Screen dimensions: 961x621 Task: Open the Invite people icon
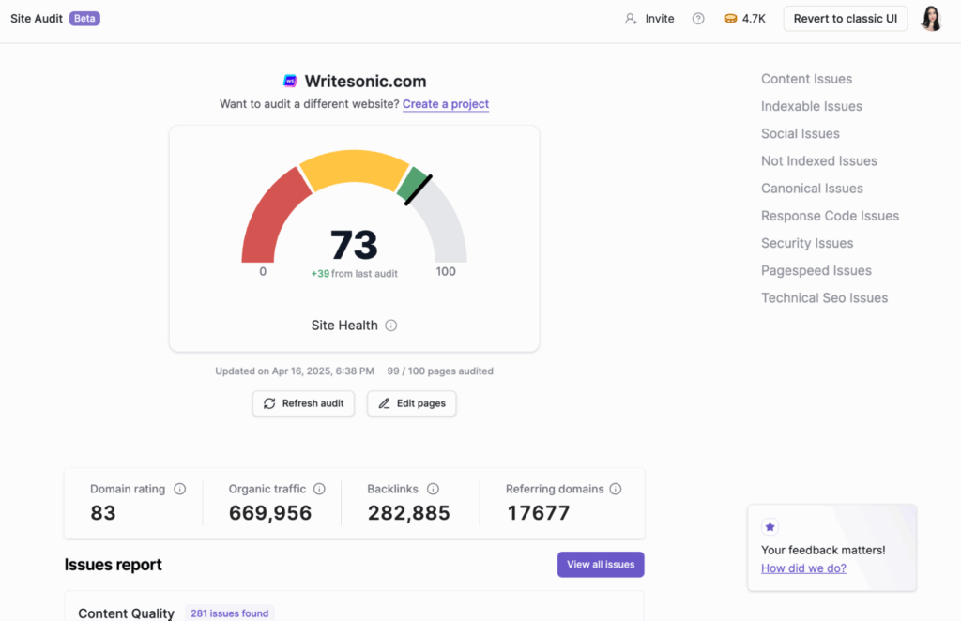click(633, 18)
